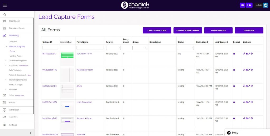Open report gear for Kurt Form 10.10
This screenshot has height=136, width=270.
coord(234,54)
